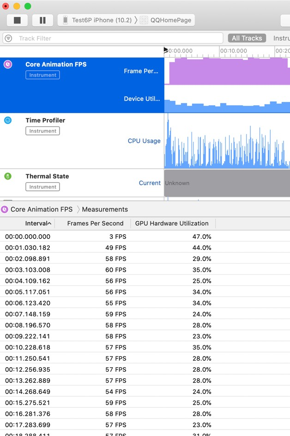
Task: Click the green Thermal State instrument icon
Action: 8,176
